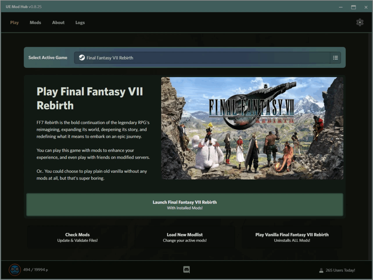The width and height of the screenshot is (373, 280).
Task: Switch to the Play tab
Action: pos(14,23)
